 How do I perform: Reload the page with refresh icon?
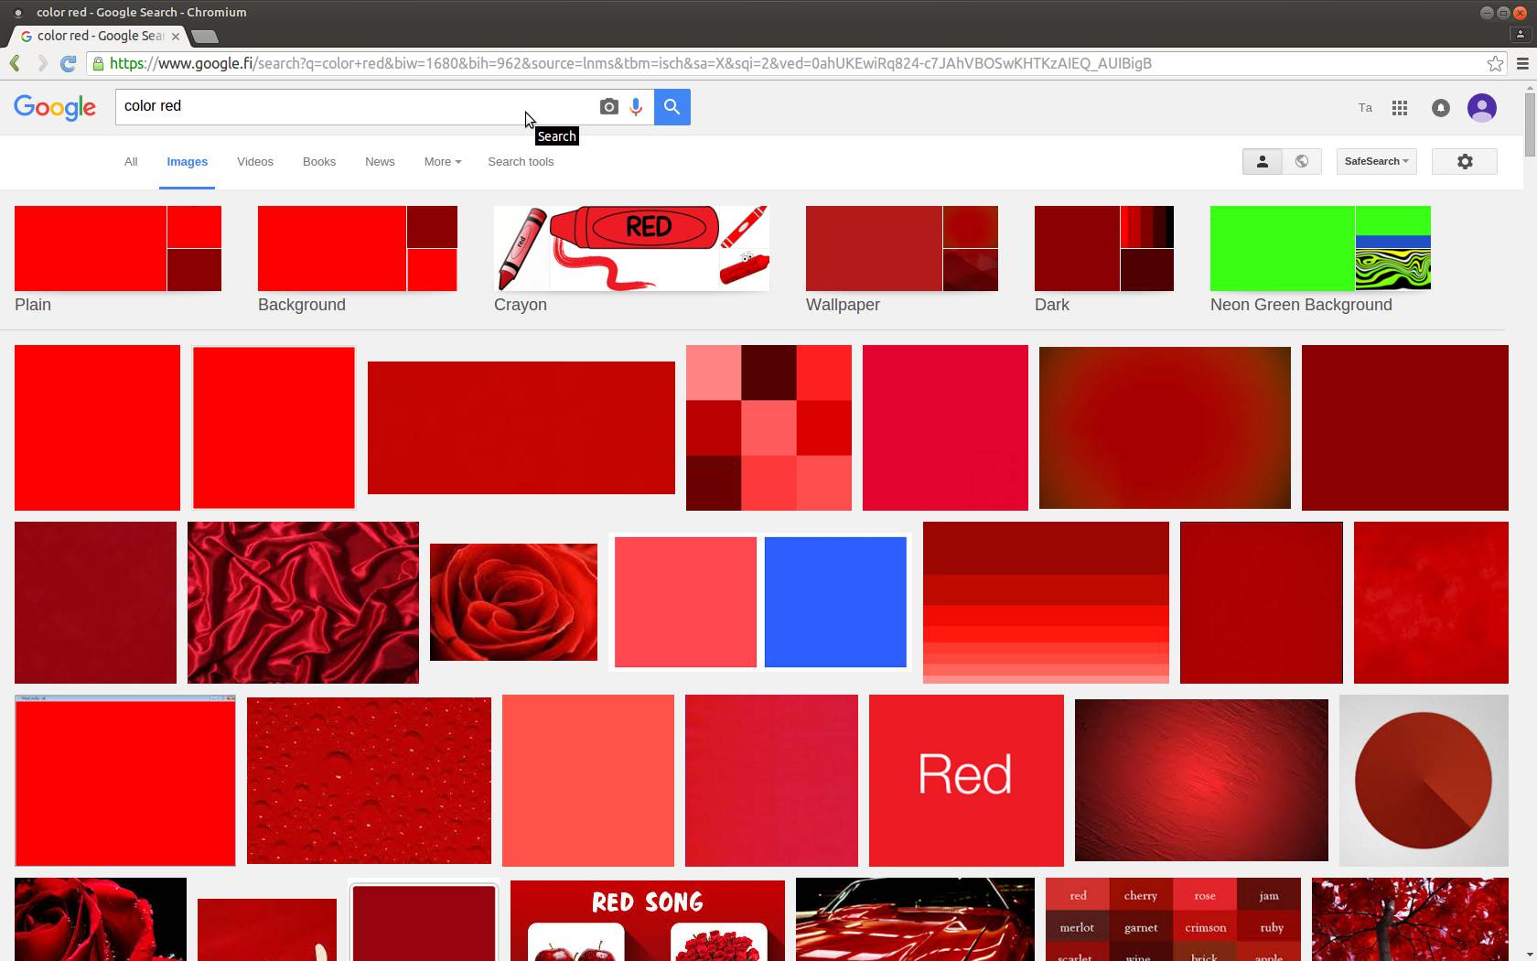click(68, 63)
